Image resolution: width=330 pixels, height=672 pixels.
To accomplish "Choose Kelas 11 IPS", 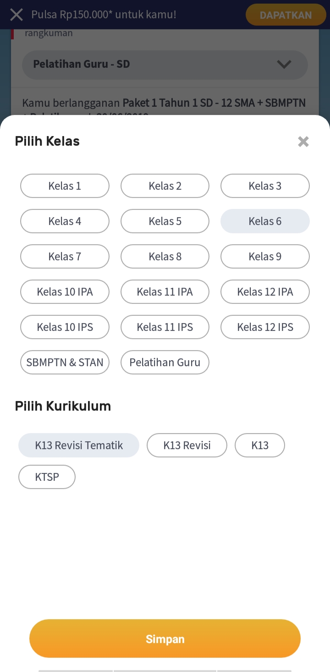I will [x=165, y=327].
